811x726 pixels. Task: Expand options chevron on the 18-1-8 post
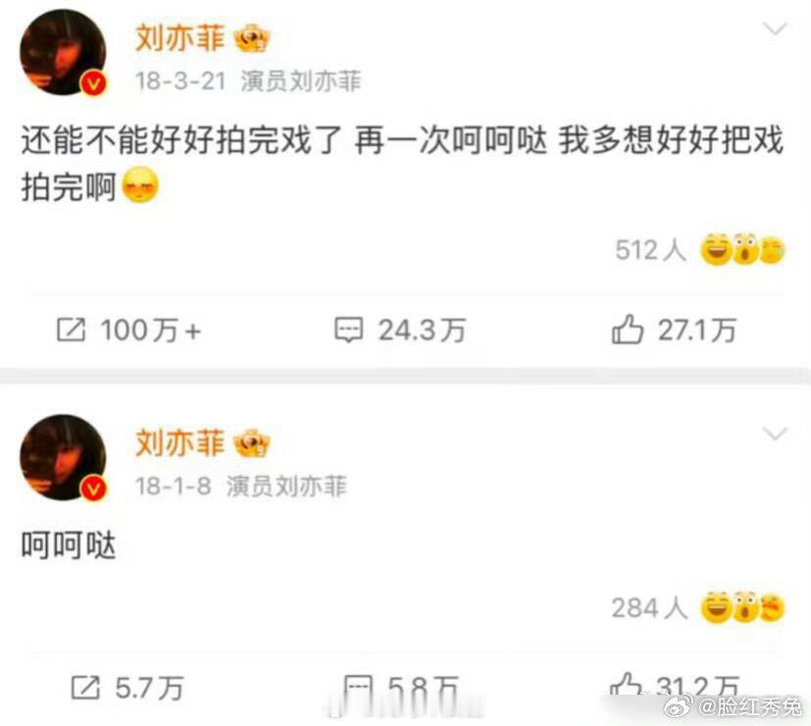(x=775, y=434)
